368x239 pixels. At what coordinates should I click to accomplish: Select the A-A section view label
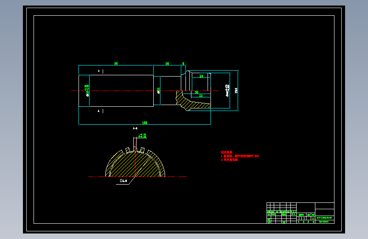click(x=135, y=128)
